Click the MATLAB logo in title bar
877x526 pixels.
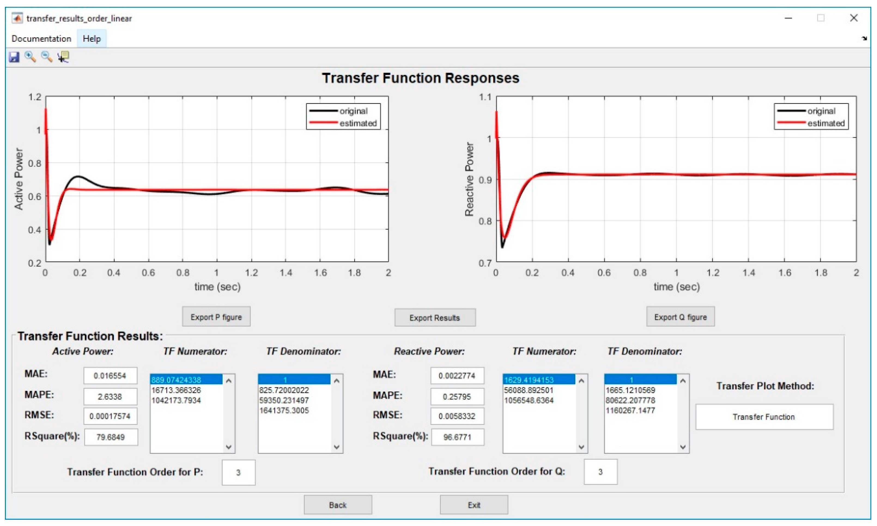(17, 18)
